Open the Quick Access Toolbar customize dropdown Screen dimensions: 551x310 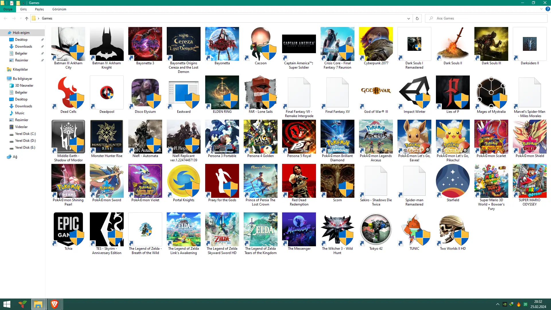[24, 3]
